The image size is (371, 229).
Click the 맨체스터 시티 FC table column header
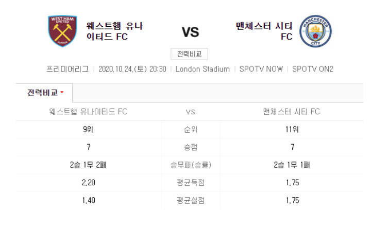click(292, 112)
